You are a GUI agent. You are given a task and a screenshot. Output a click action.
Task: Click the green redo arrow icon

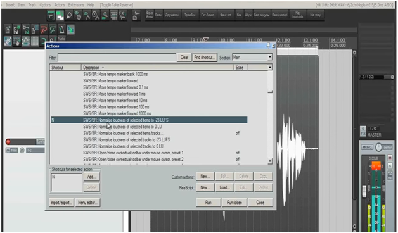point(53,30)
